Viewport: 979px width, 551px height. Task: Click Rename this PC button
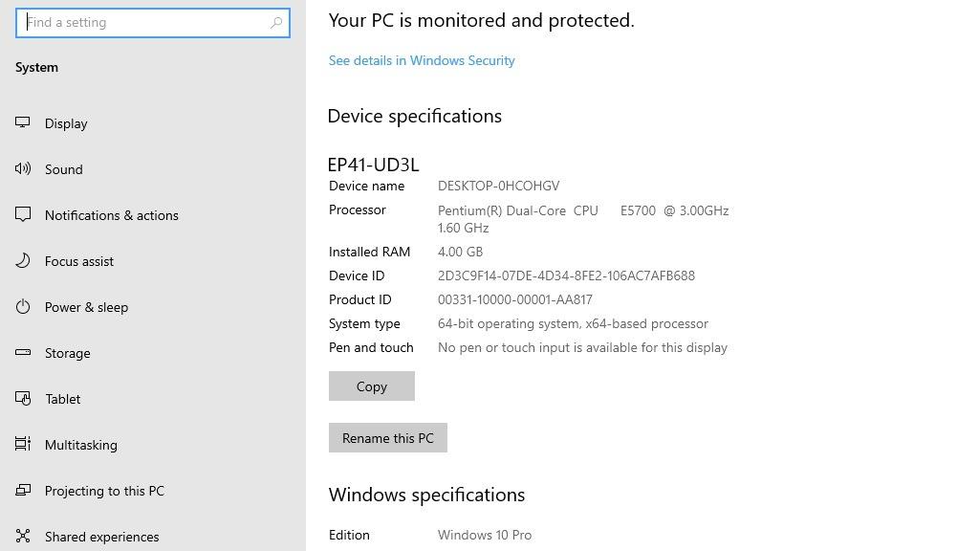[x=388, y=438]
